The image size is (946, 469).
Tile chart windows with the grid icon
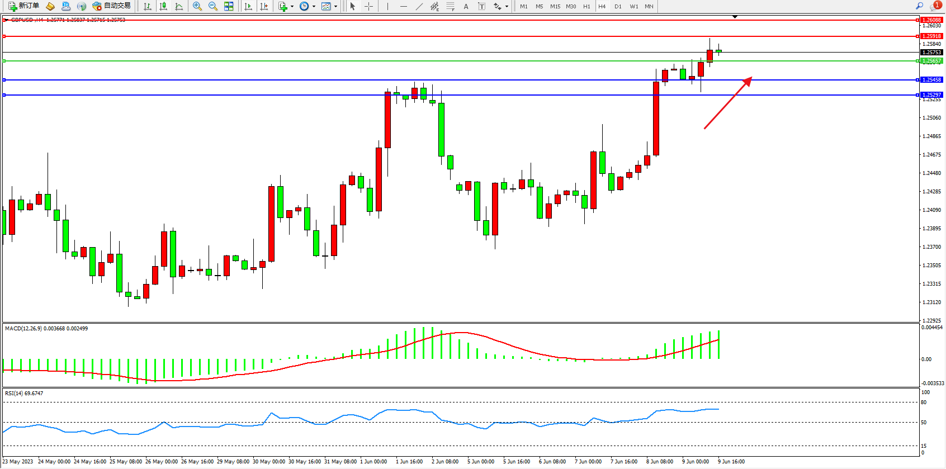click(229, 6)
